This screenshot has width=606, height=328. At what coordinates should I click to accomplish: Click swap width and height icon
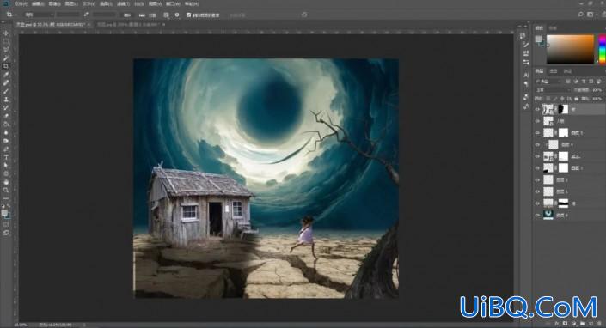tap(86, 15)
